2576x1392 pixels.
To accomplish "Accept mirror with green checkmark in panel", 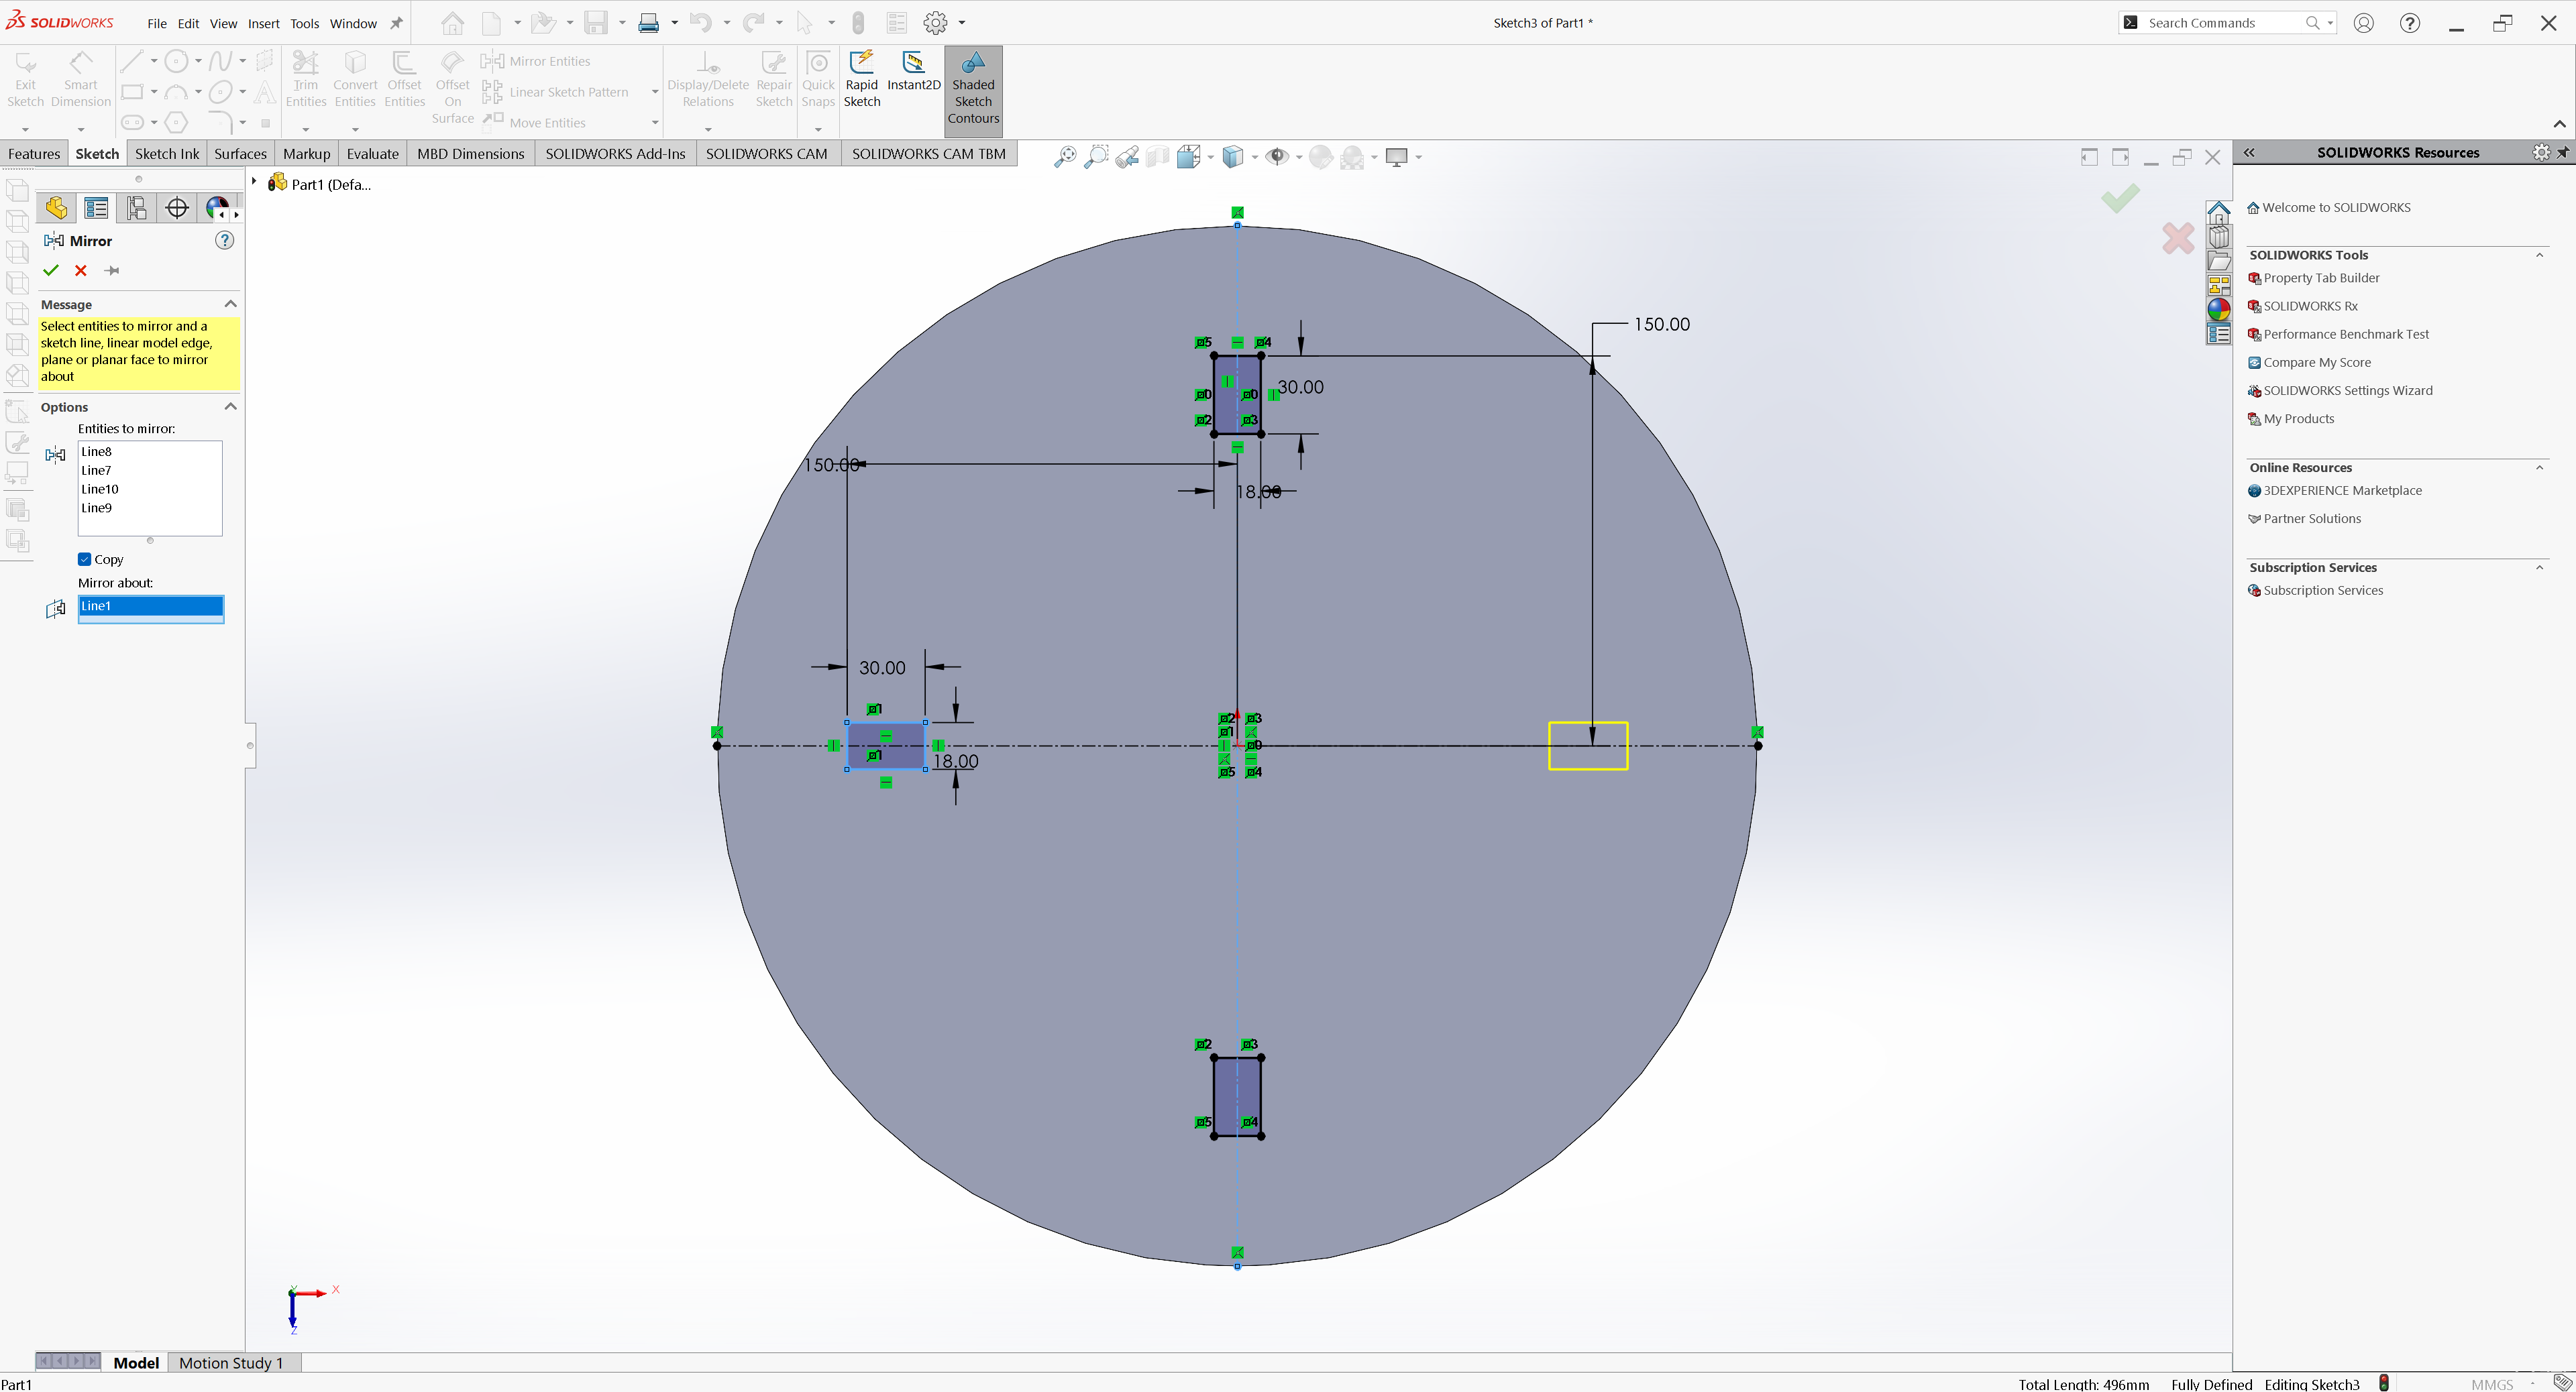I will pyautogui.click(x=51, y=271).
